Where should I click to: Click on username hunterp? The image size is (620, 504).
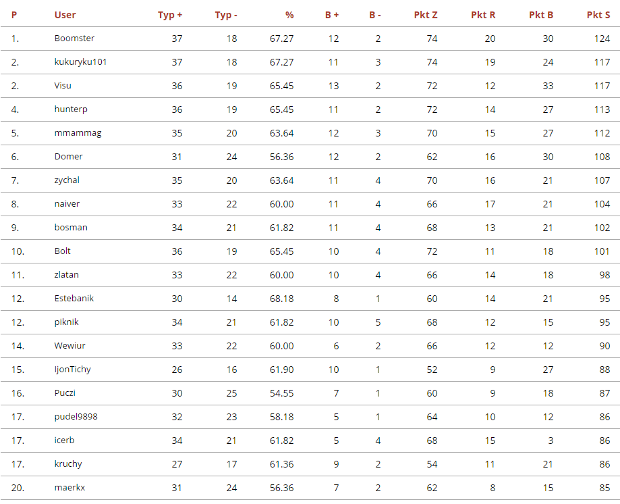pyautogui.click(x=71, y=109)
